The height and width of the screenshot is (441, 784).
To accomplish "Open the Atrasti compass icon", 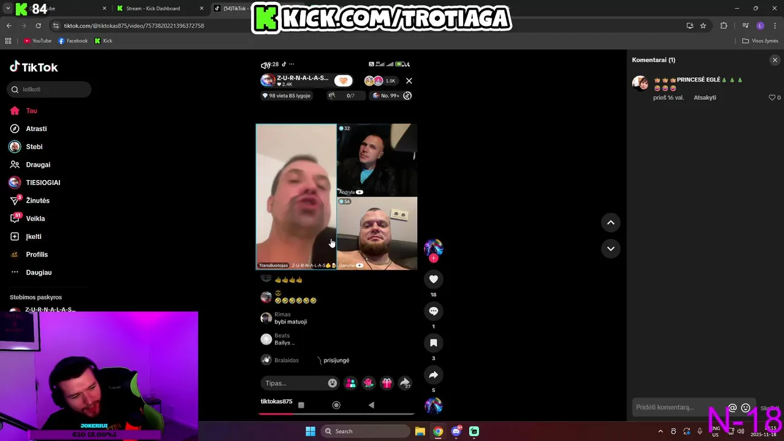I will click(x=15, y=129).
